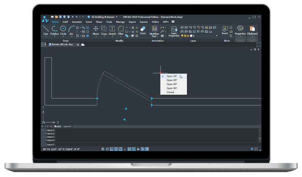
Task: Expand the Line tool dropdown arrow
Action: click(46, 36)
